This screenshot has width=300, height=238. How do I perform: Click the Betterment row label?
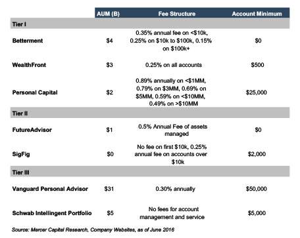(28, 41)
